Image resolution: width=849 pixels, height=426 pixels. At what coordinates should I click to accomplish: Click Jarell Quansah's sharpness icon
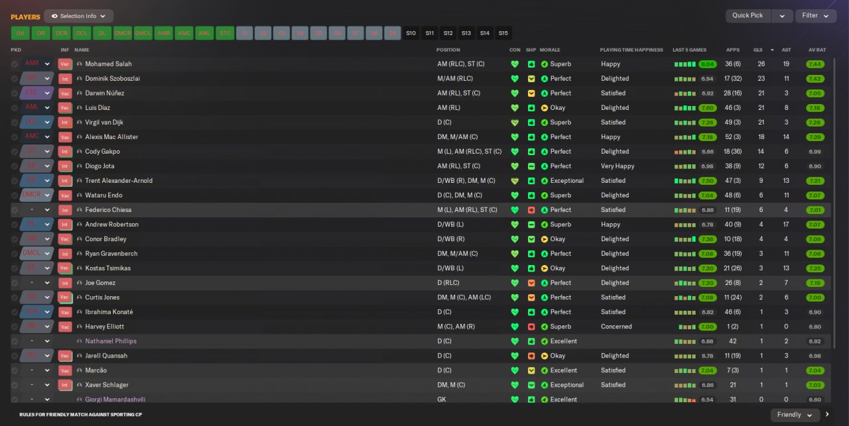pyautogui.click(x=531, y=356)
